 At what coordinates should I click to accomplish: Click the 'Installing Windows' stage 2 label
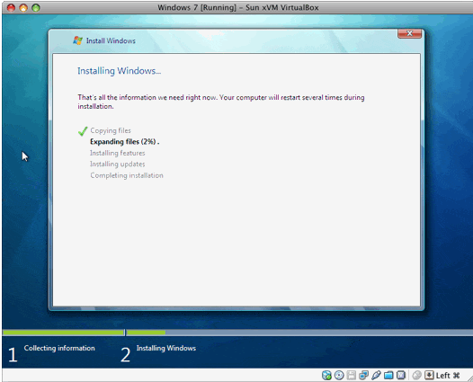coord(166,348)
